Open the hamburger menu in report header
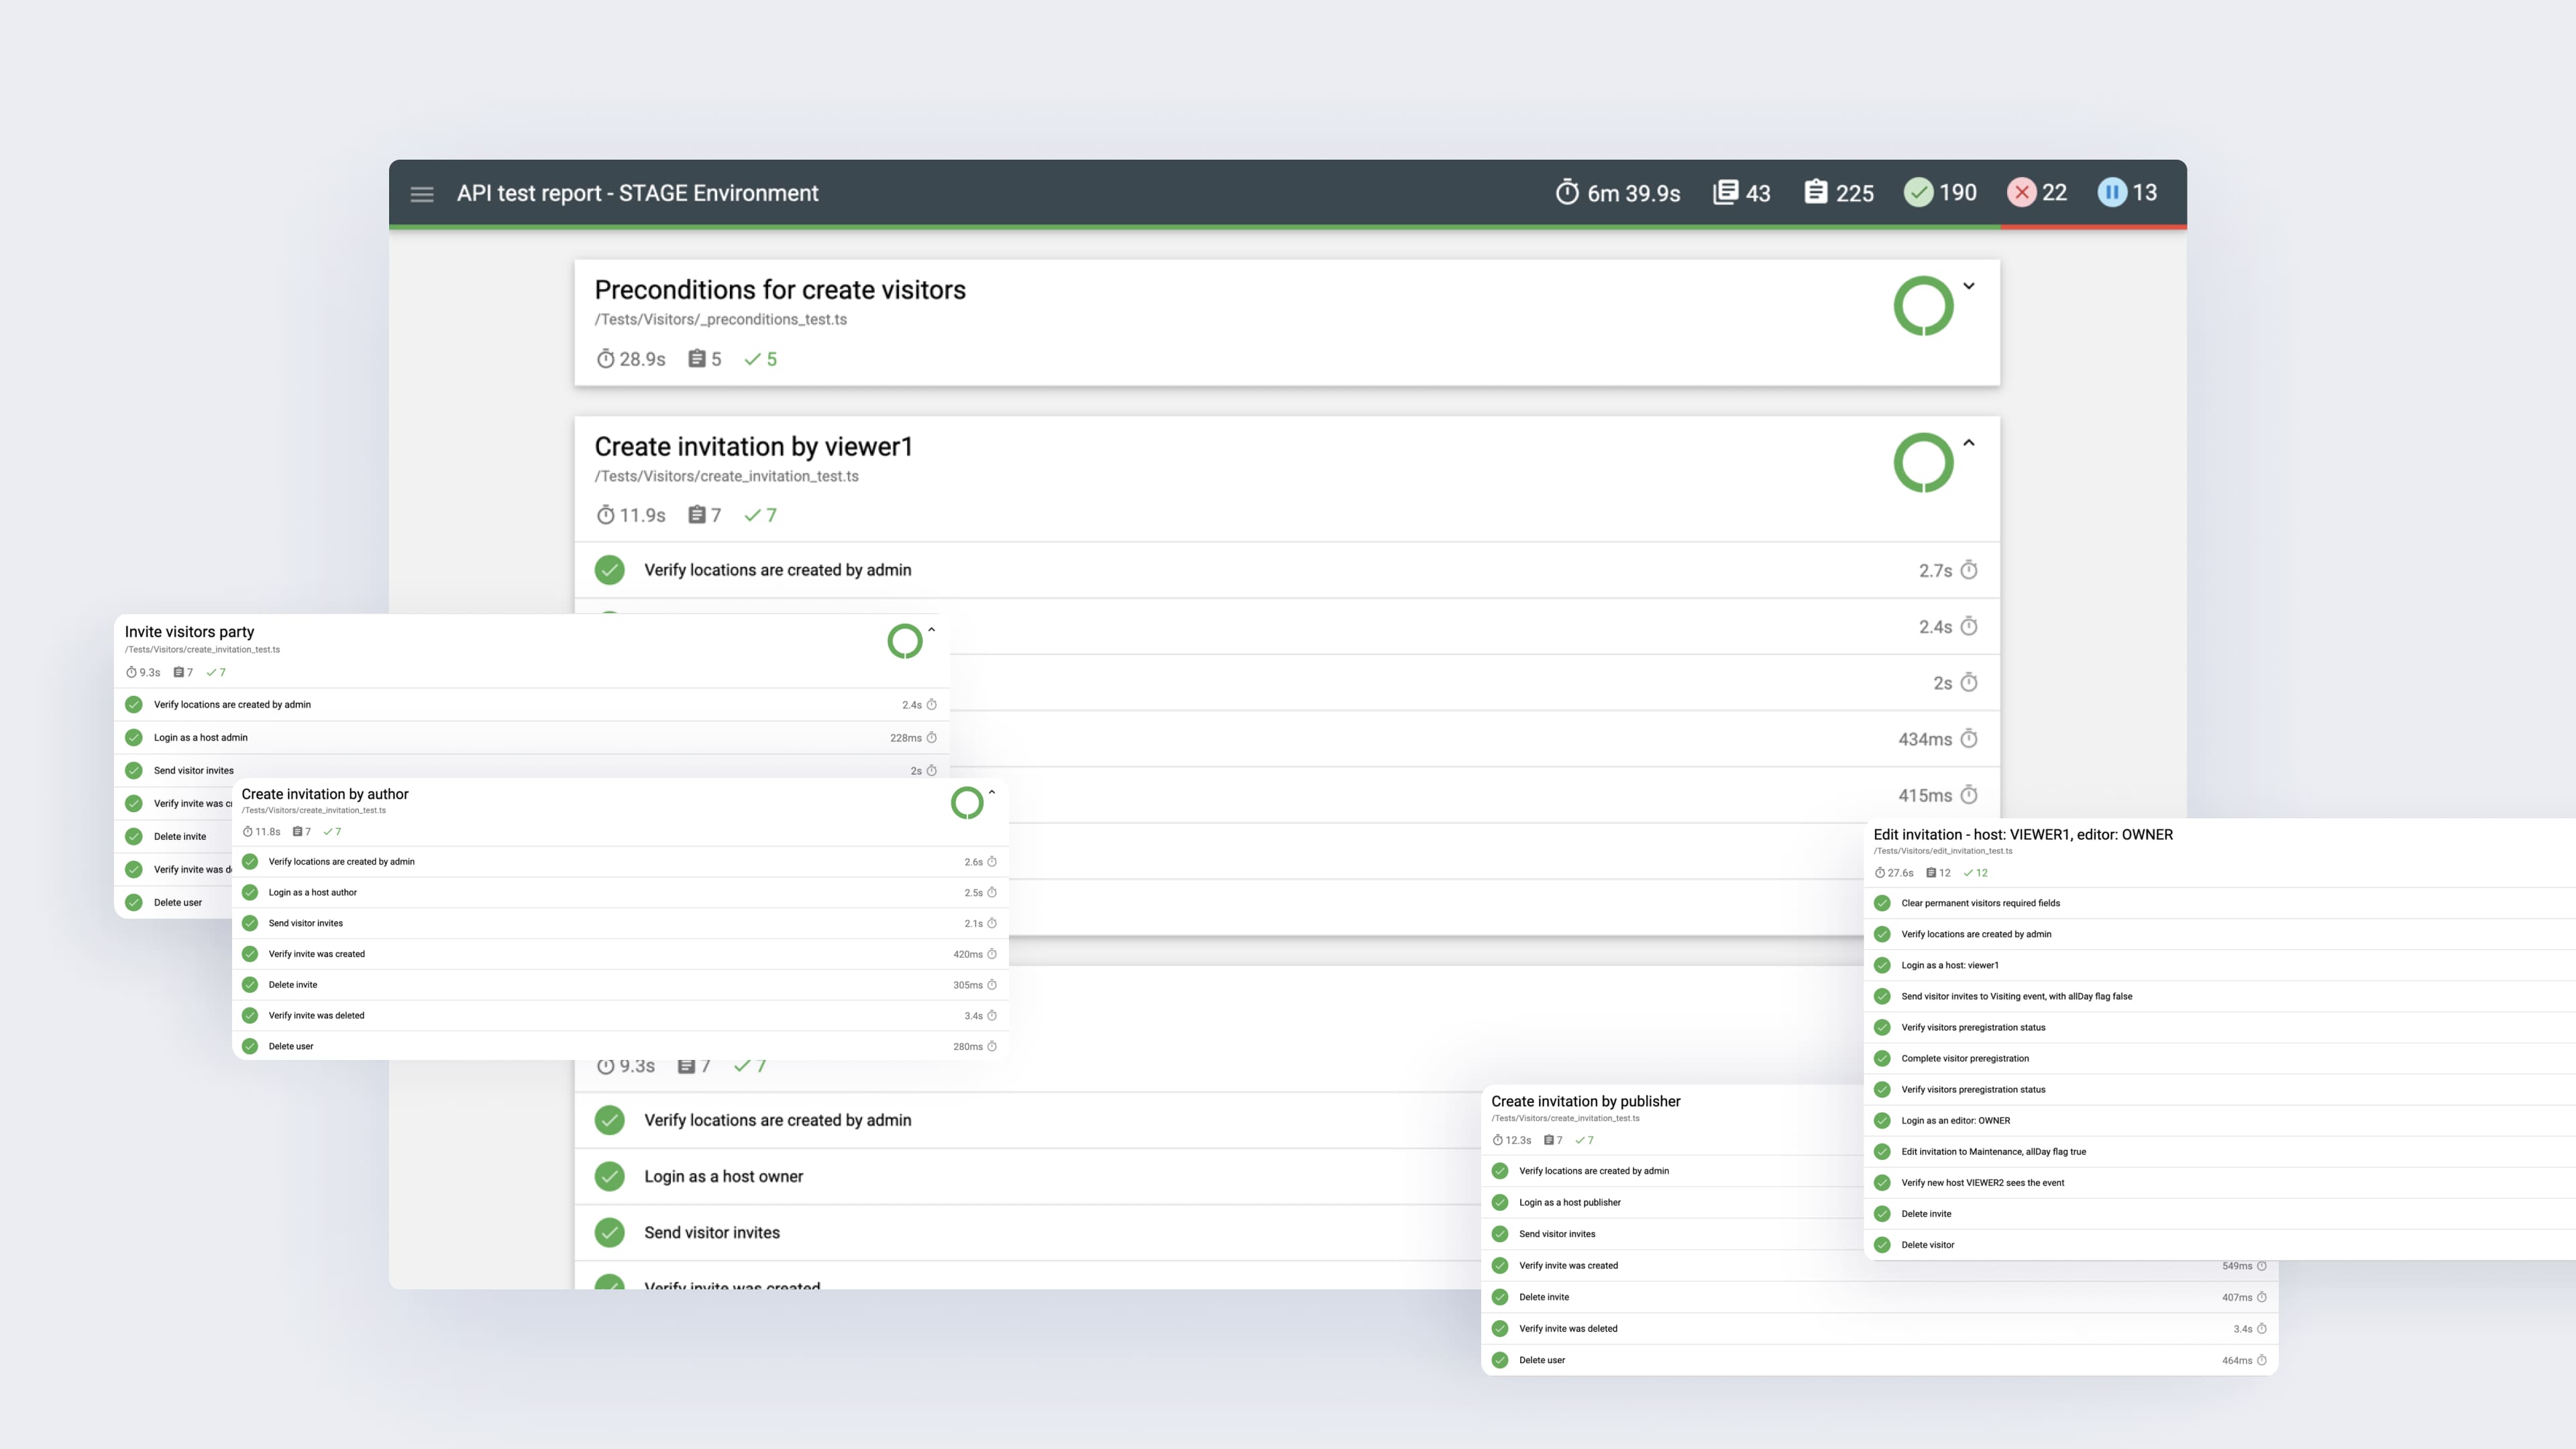The width and height of the screenshot is (2576, 1449). click(421, 194)
